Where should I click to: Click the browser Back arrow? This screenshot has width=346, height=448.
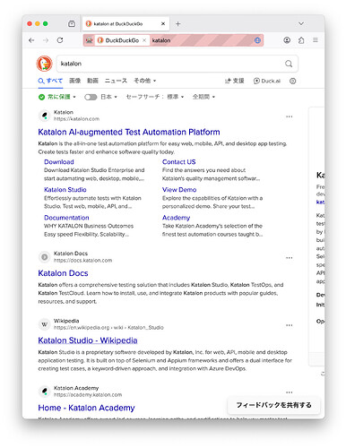click(31, 40)
